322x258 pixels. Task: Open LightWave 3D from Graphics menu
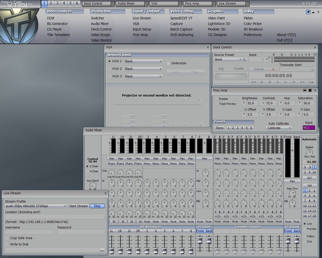[219, 24]
